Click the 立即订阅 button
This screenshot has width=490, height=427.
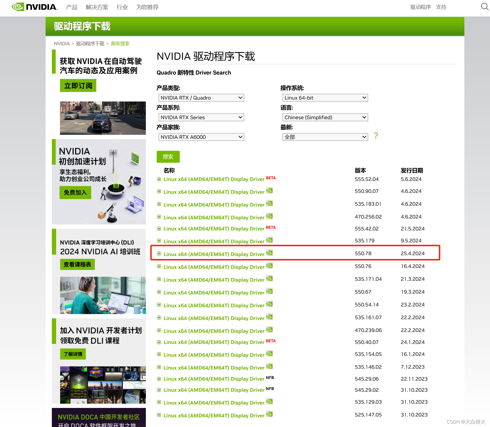point(78,86)
